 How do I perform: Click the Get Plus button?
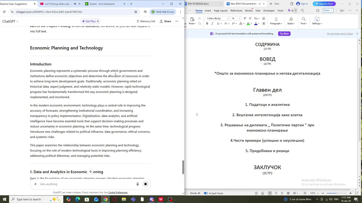90,21
